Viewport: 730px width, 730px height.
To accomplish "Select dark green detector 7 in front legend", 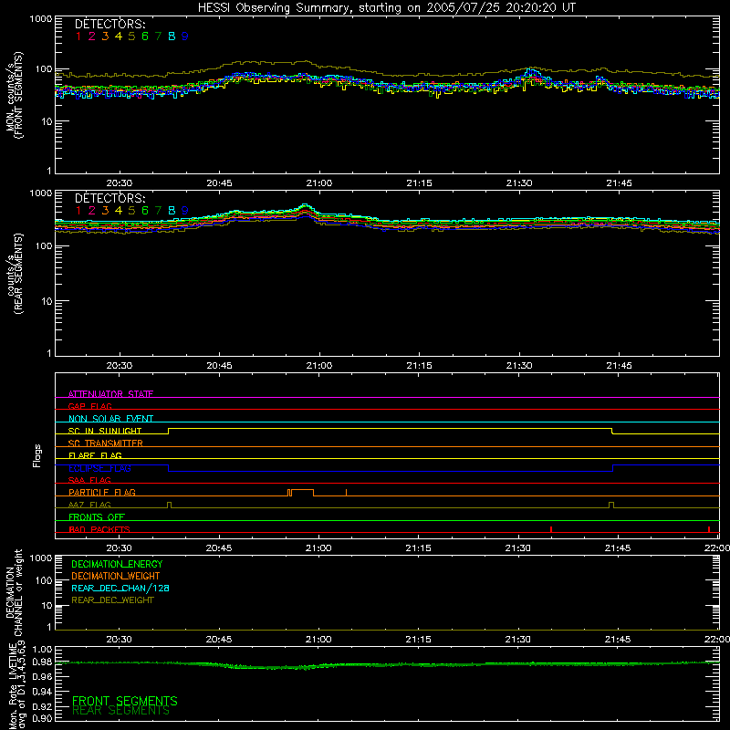I will coord(158,36).
